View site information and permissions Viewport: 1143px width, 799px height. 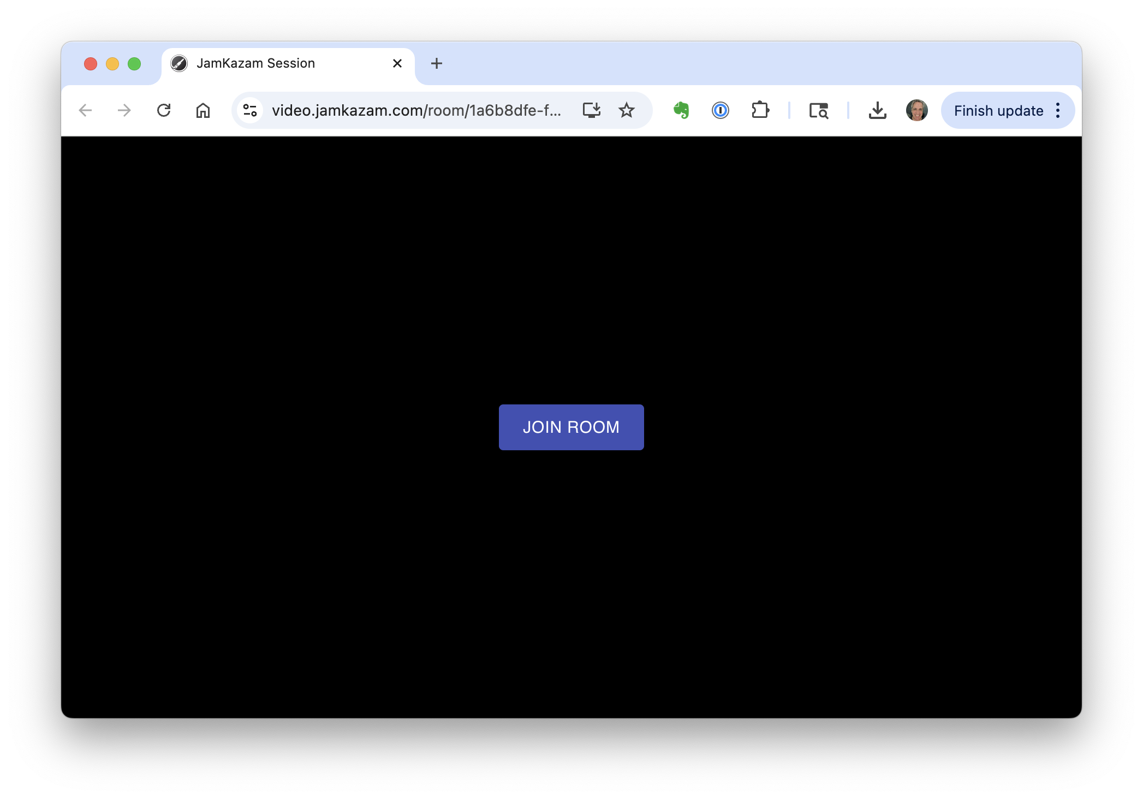click(x=250, y=110)
